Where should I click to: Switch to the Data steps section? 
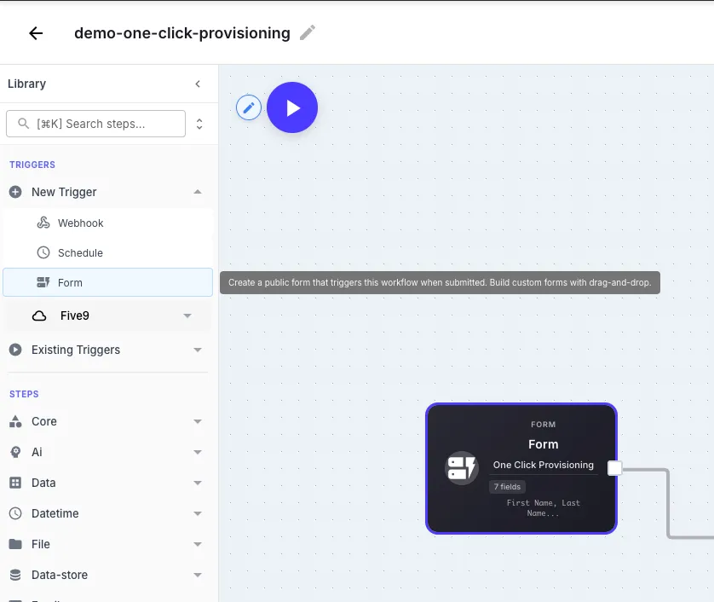(x=17, y=483)
